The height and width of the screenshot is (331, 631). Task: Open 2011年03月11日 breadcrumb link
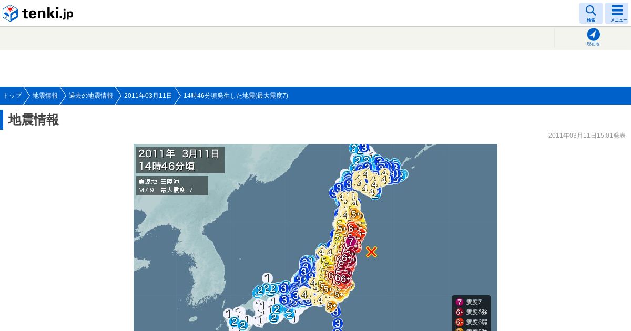(148, 96)
